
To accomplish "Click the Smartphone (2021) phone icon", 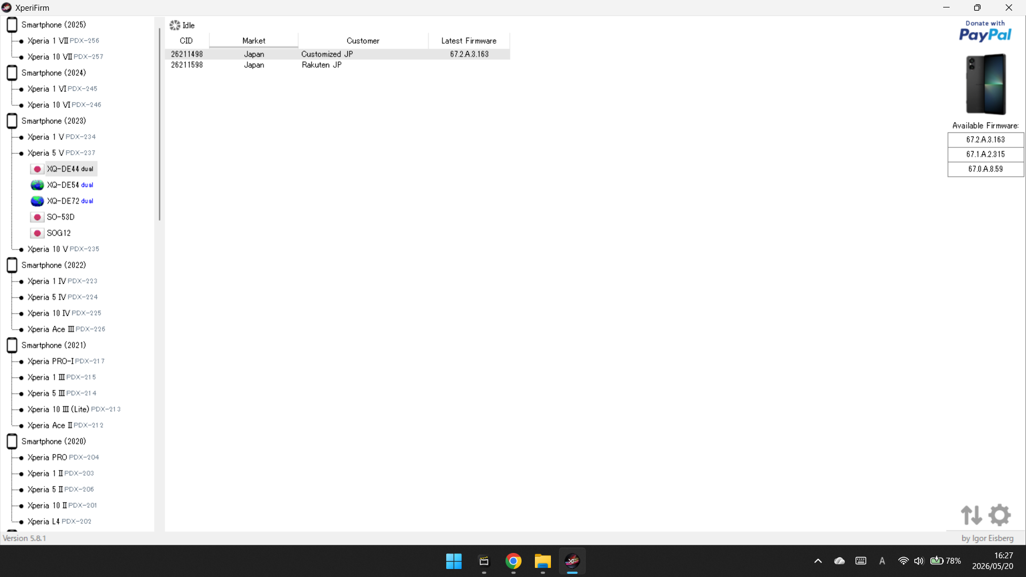I will click(x=12, y=345).
